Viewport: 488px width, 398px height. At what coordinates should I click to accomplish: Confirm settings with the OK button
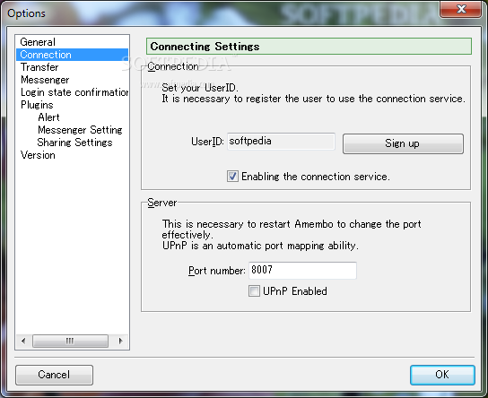click(442, 375)
